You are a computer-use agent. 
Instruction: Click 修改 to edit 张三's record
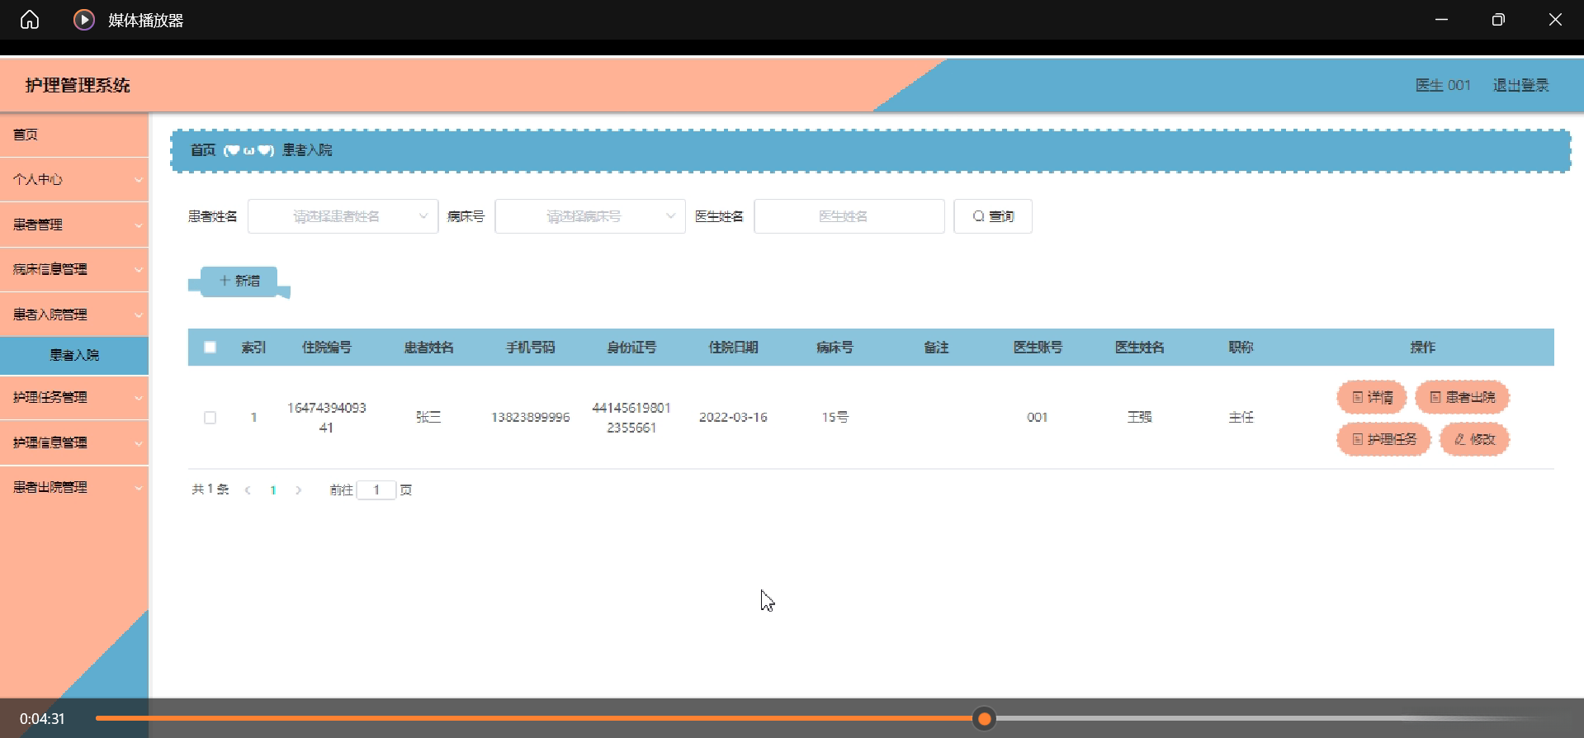1474,439
